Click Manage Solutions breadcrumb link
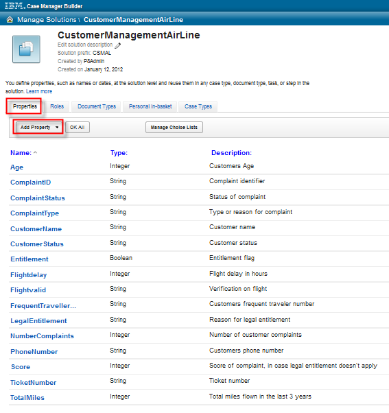 (x=47, y=20)
